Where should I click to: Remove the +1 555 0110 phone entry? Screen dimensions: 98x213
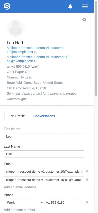pyautogui.click(x=87, y=202)
